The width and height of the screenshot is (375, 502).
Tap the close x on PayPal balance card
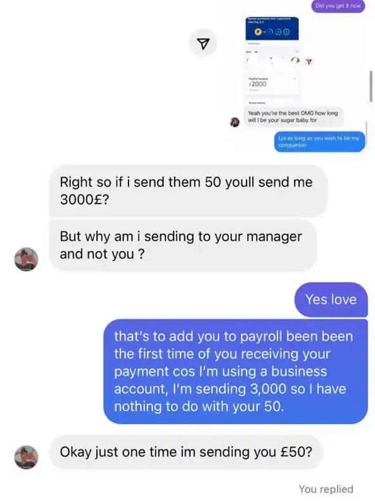(295, 79)
